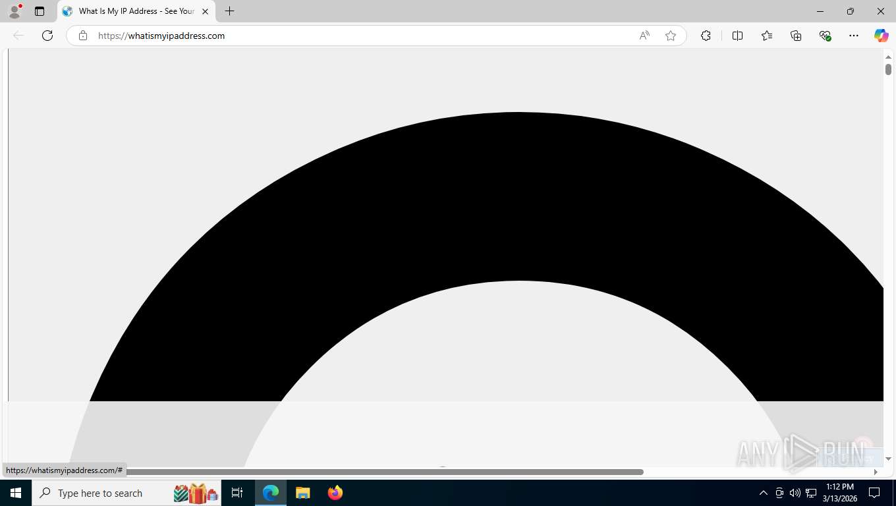This screenshot has height=506, width=896.
Task: Open the notifications center icon
Action: [874, 493]
